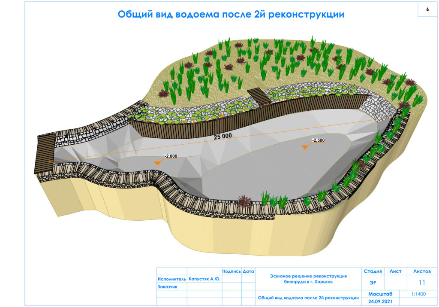Screen dimensions: 439x307
Task: Click 'Эскизное решение реконструкция биопруда в г. Харьков'
Action: [x=308, y=279]
